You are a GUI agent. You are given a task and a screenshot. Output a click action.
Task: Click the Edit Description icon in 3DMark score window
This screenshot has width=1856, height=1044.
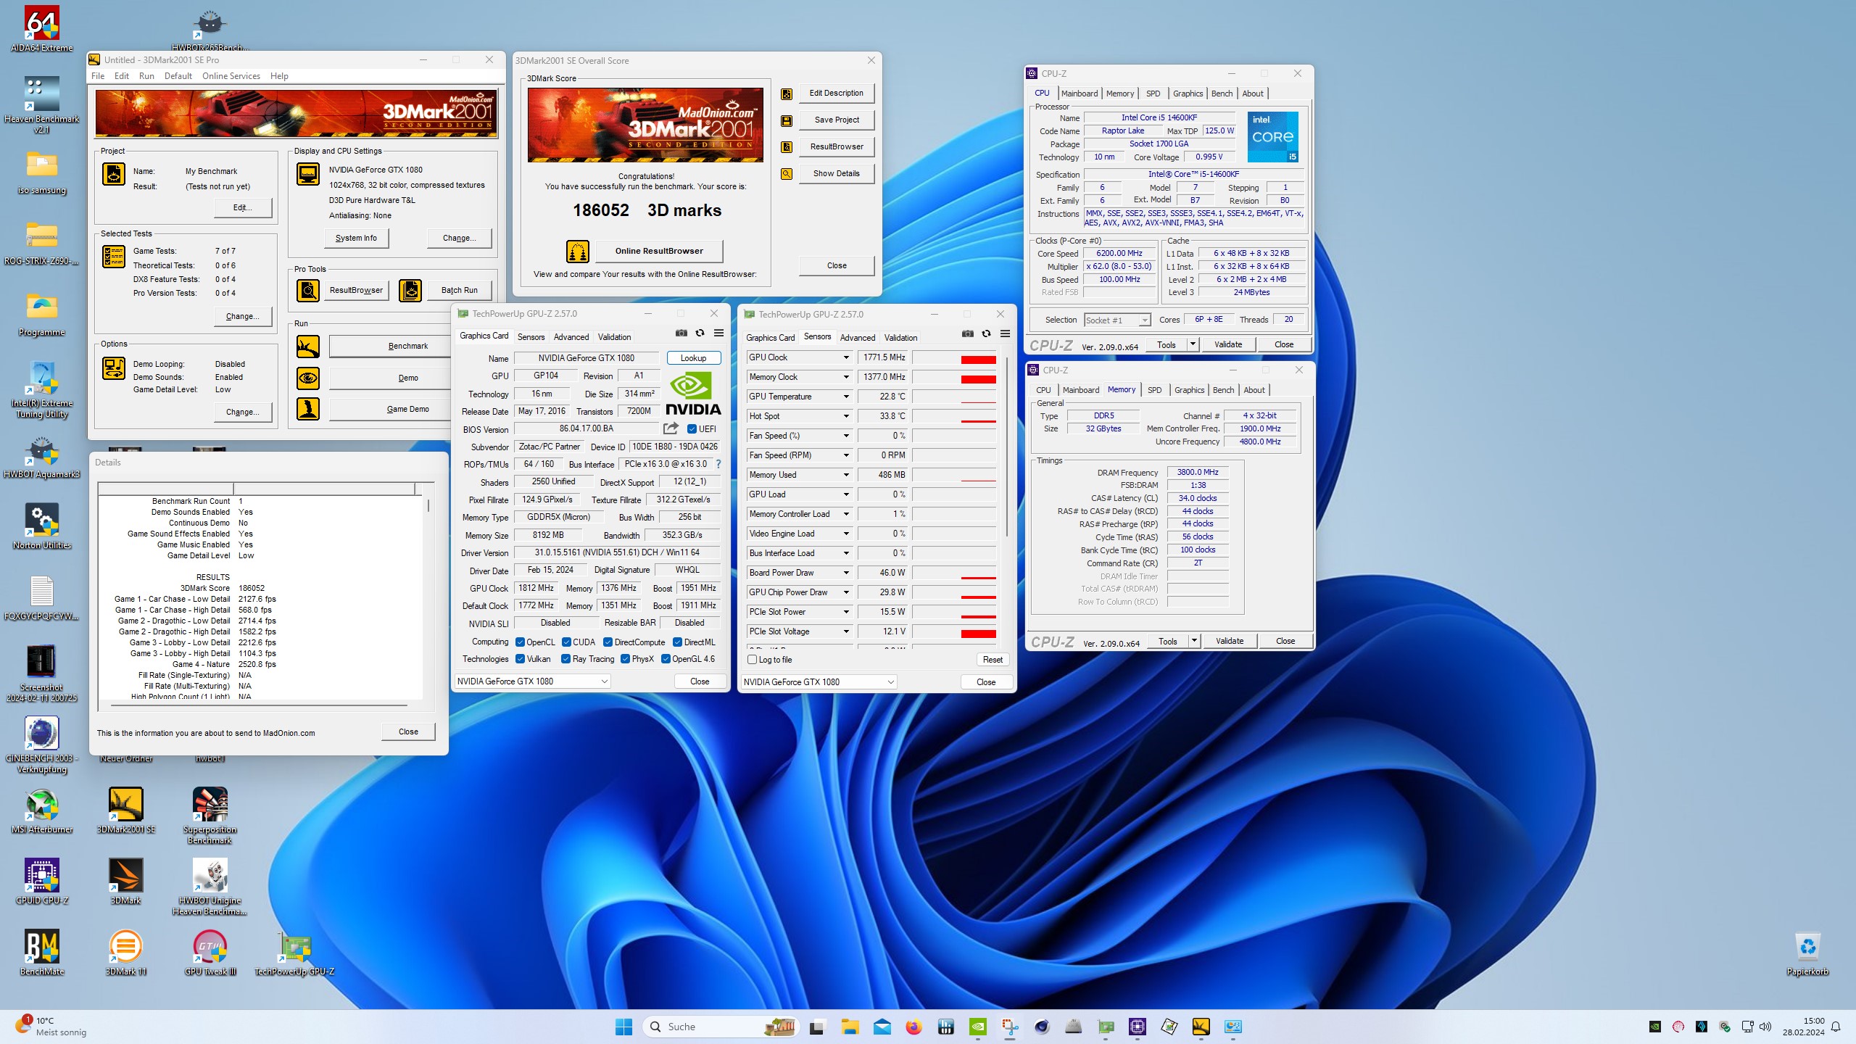tap(787, 94)
